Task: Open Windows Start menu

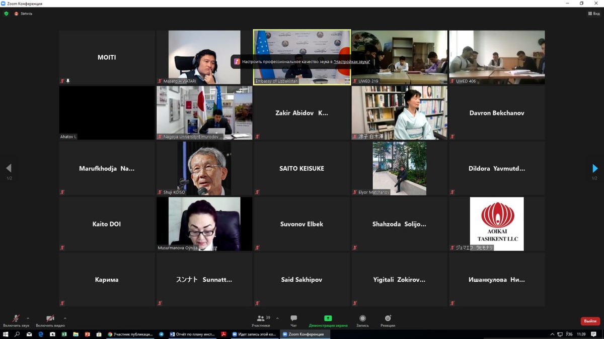Action: [6, 334]
